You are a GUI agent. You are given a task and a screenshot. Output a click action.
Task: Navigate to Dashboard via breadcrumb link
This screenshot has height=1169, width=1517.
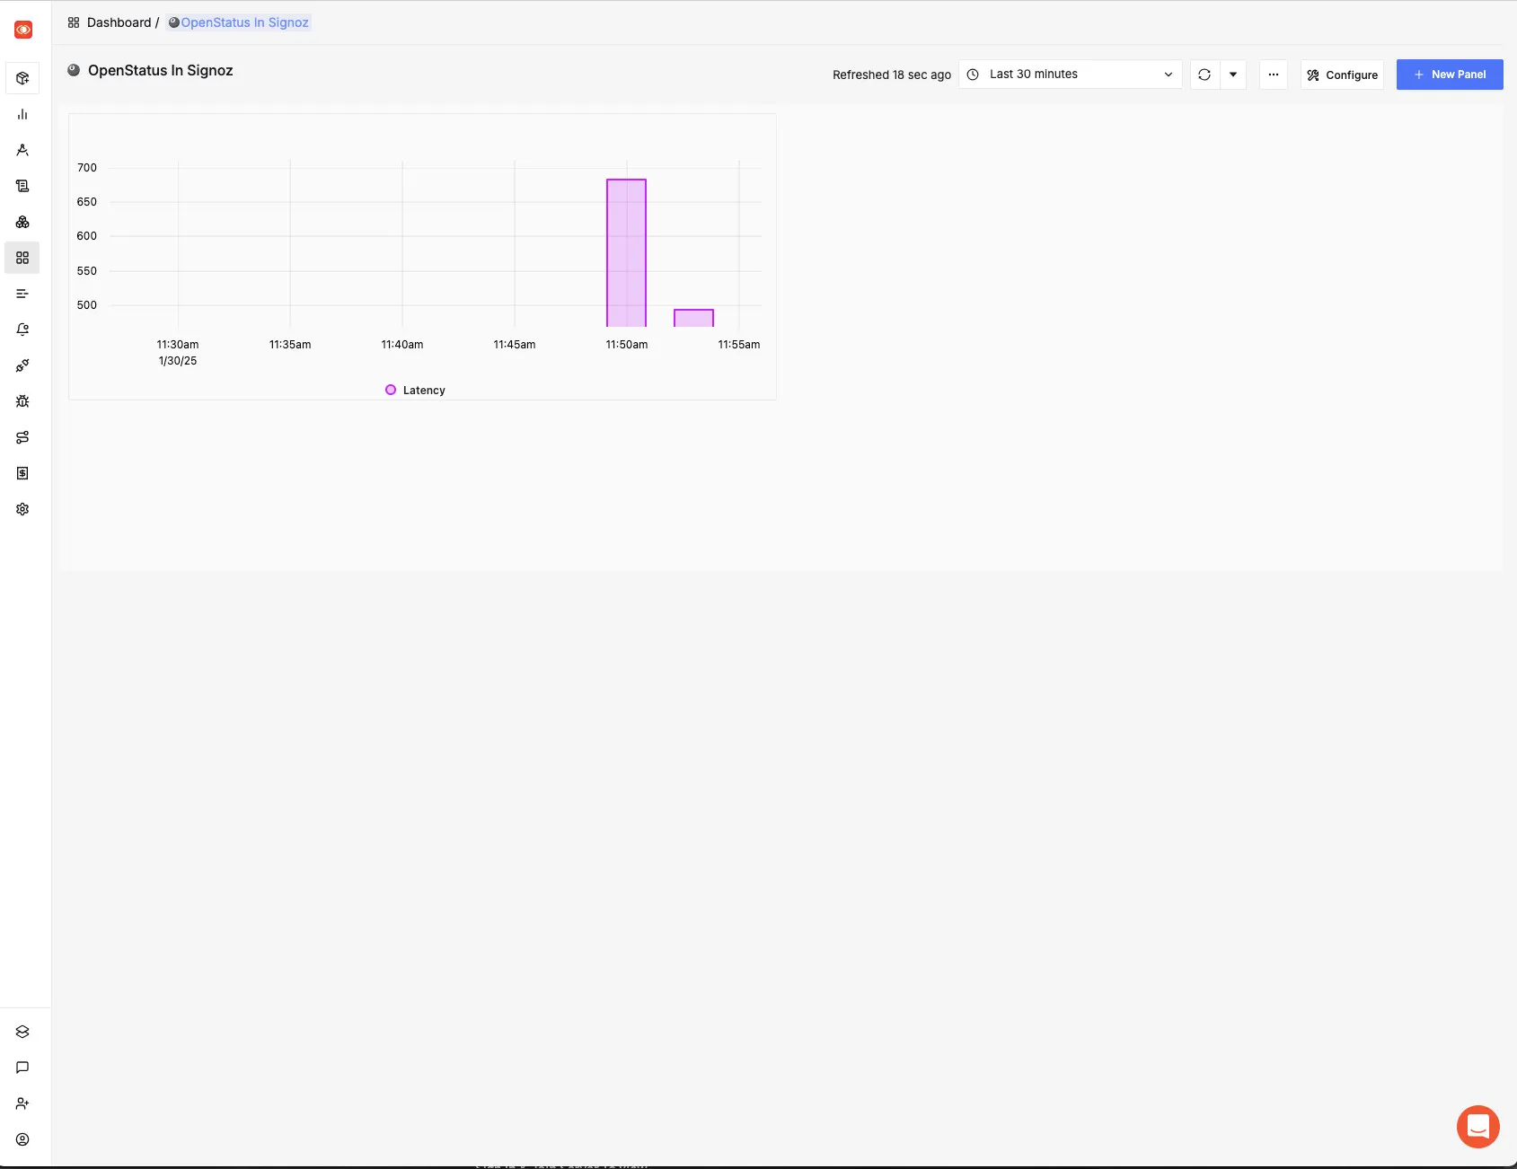[x=118, y=22]
